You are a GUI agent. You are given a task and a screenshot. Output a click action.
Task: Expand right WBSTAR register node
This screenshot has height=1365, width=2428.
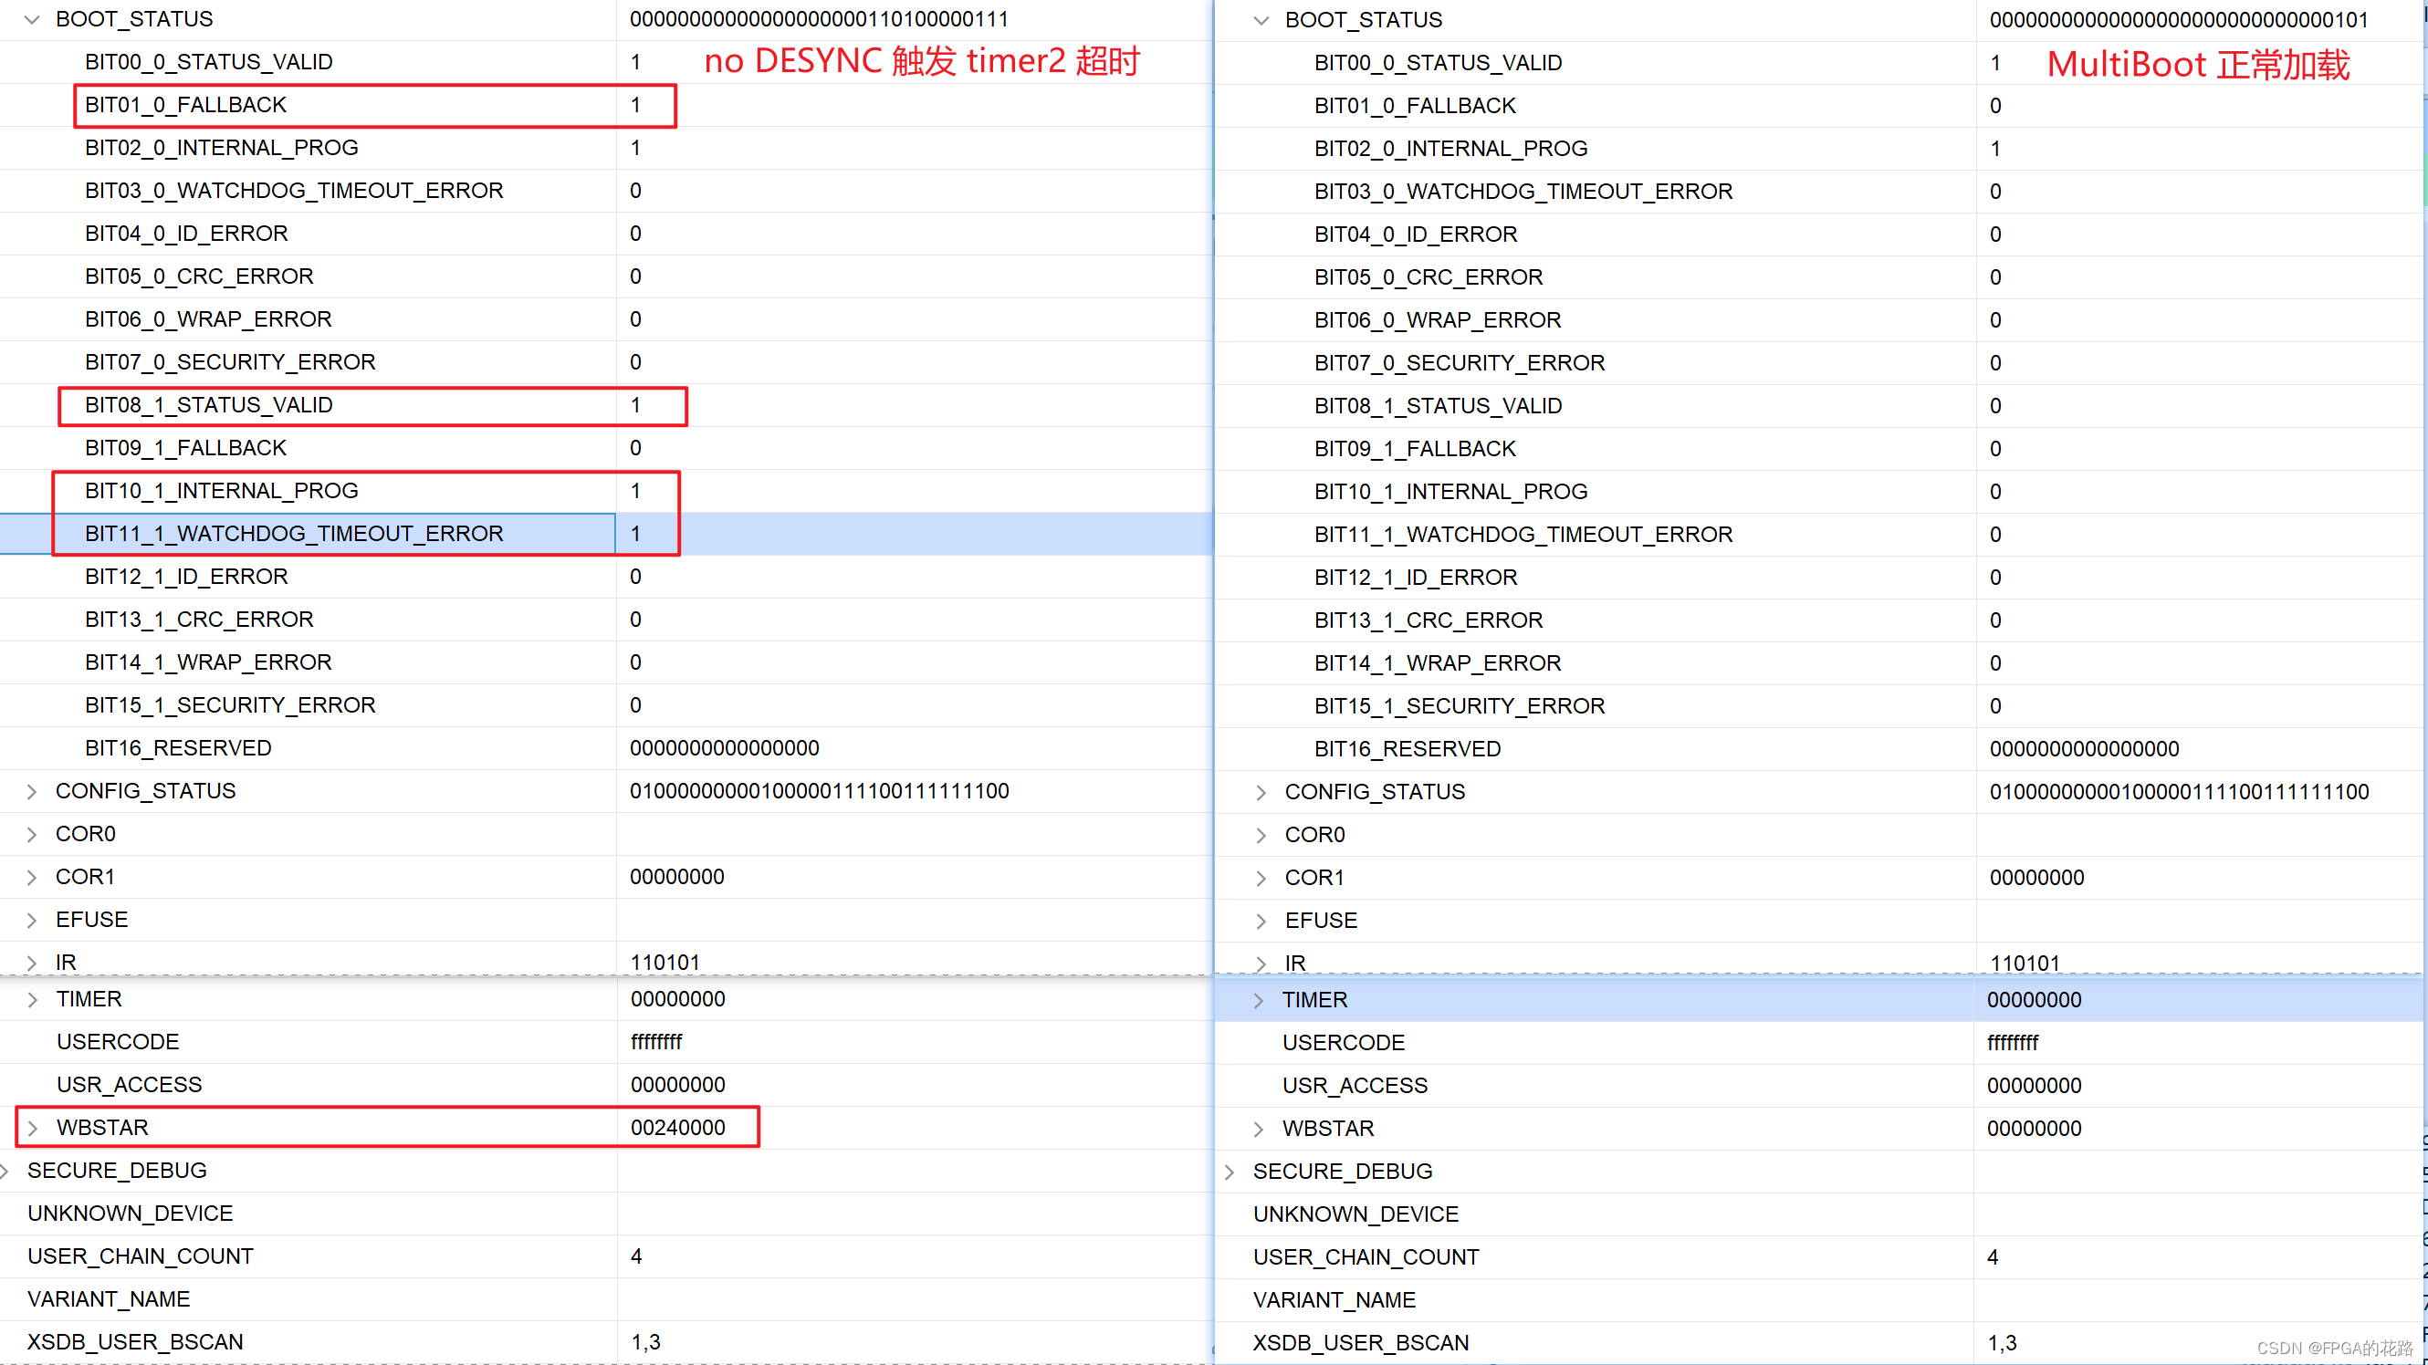click(x=1260, y=1130)
